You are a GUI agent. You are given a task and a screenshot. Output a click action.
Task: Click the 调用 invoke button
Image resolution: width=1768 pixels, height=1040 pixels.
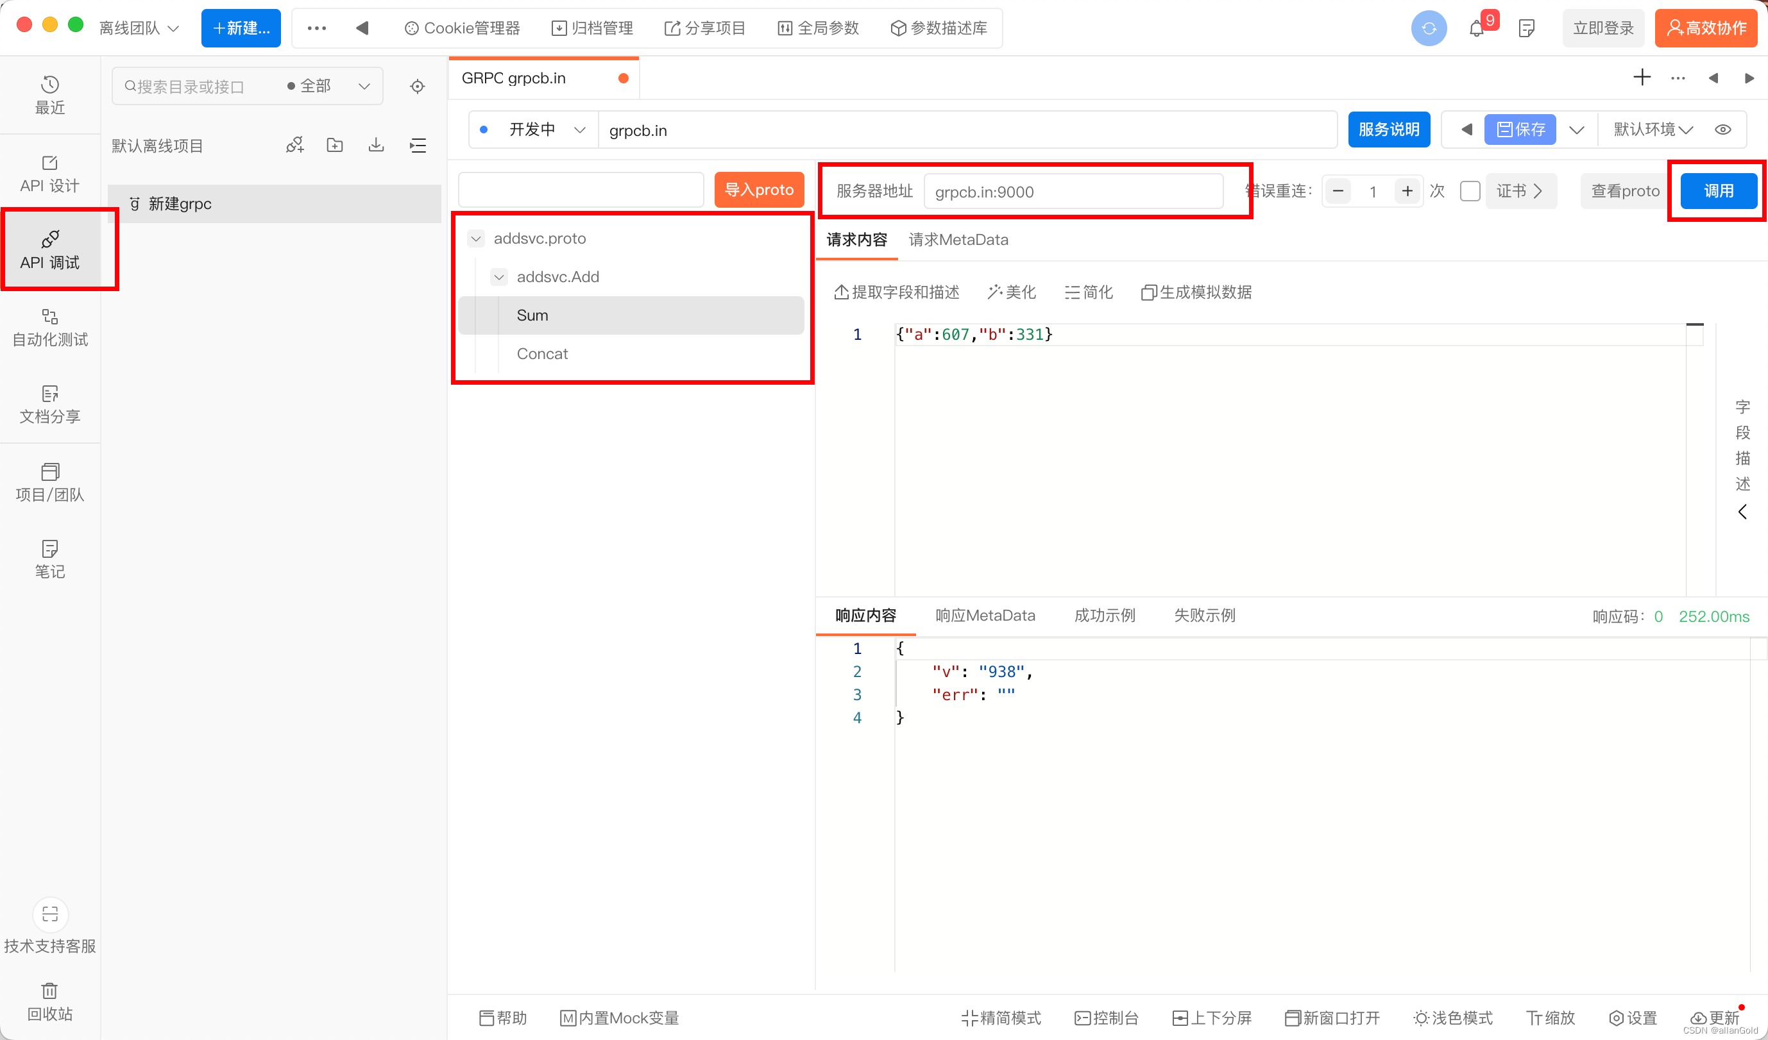pos(1719,190)
